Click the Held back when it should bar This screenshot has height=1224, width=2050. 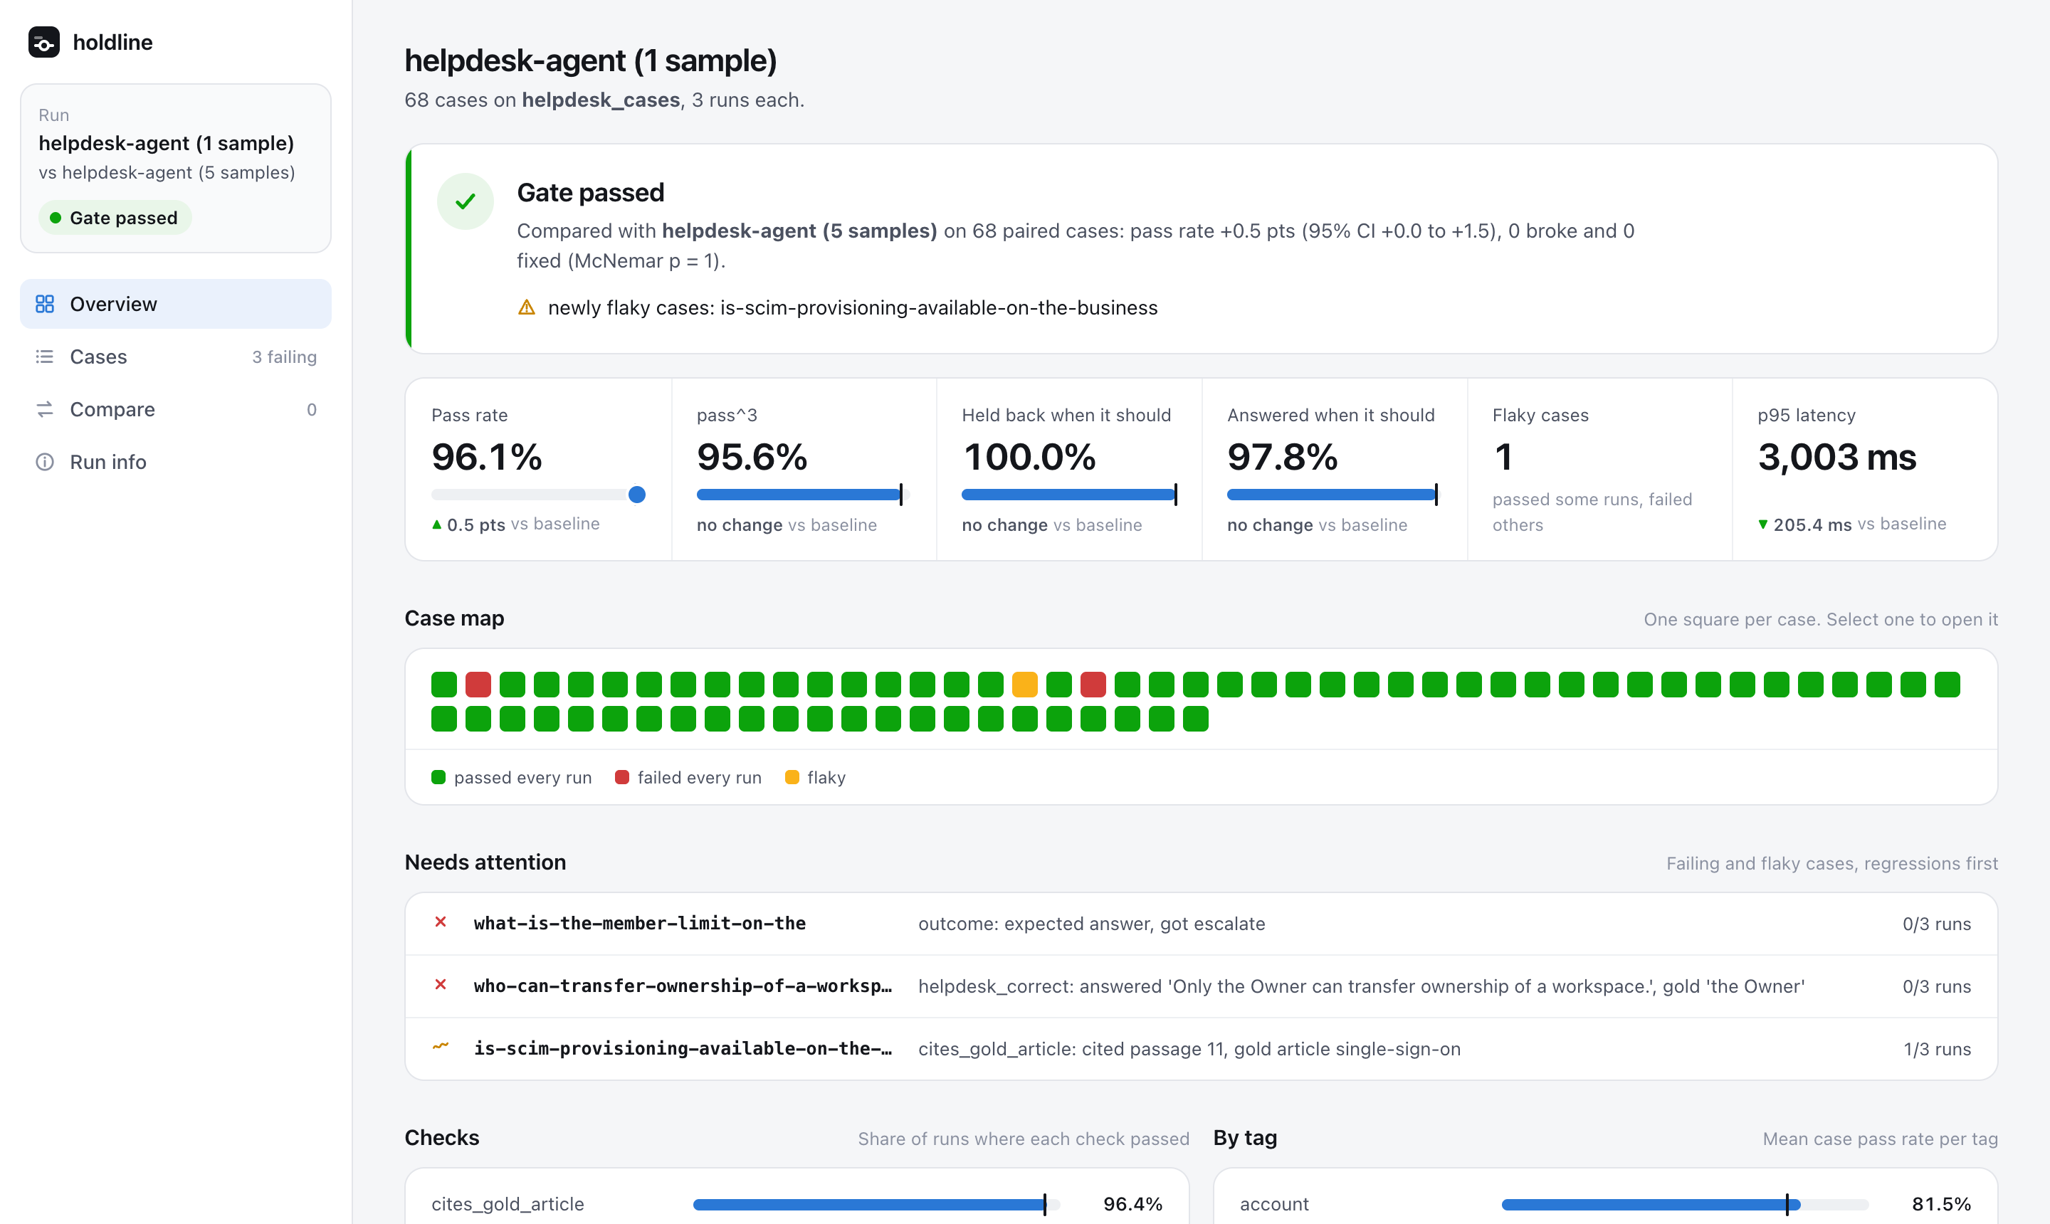click(x=1069, y=495)
